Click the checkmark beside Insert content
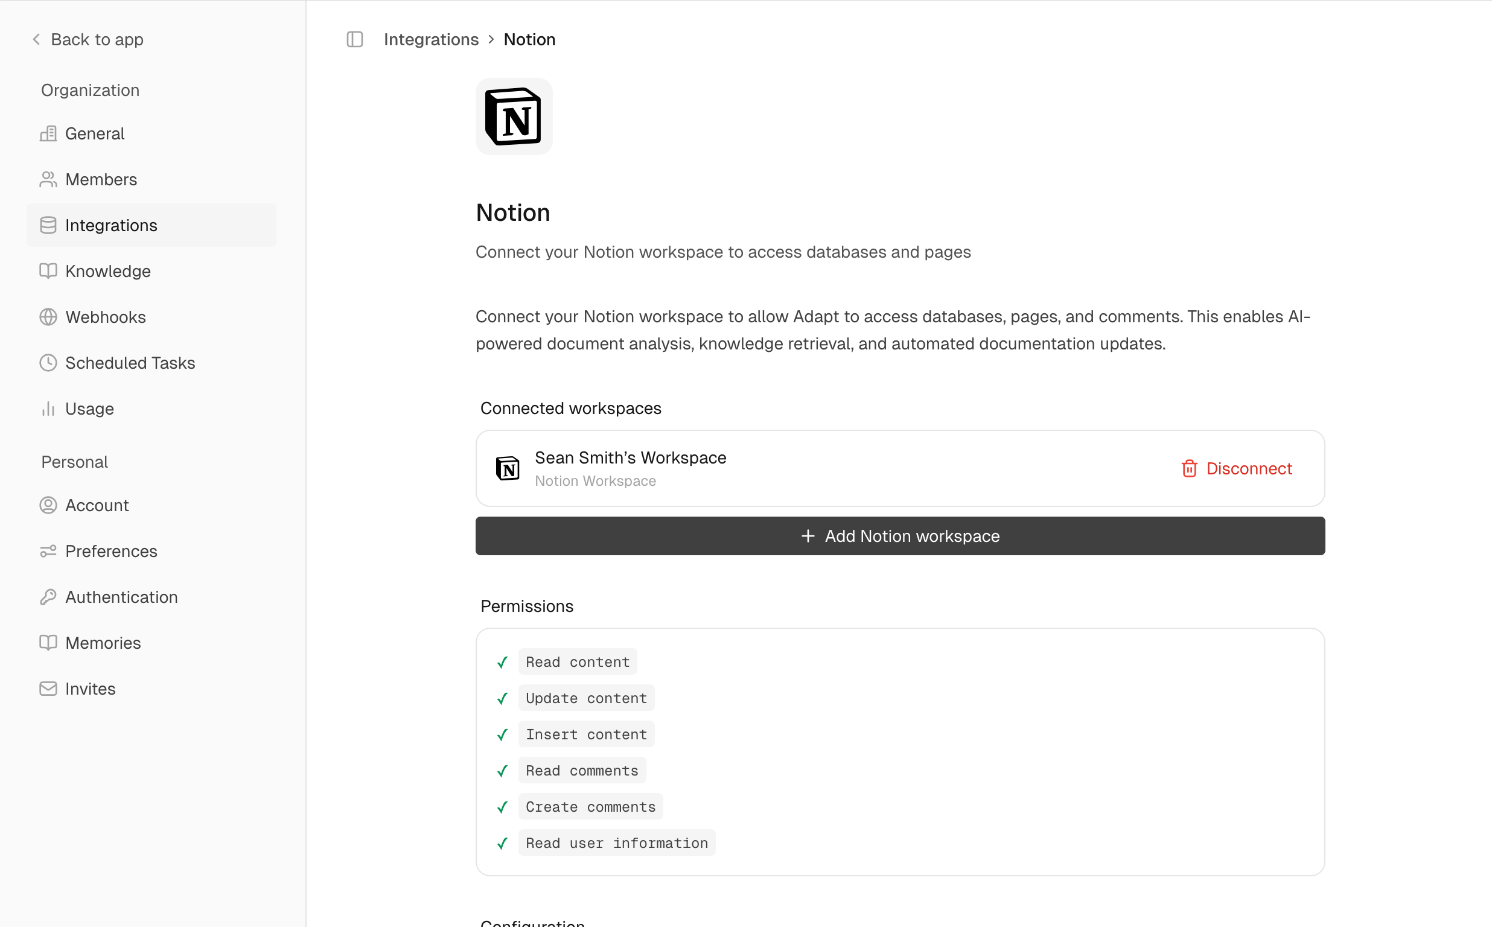Screen dimensions: 1492x927 (x=503, y=735)
